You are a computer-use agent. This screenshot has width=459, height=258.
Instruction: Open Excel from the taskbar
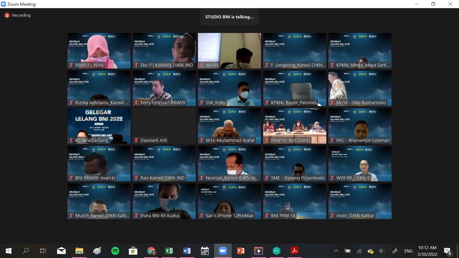click(169, 251)
